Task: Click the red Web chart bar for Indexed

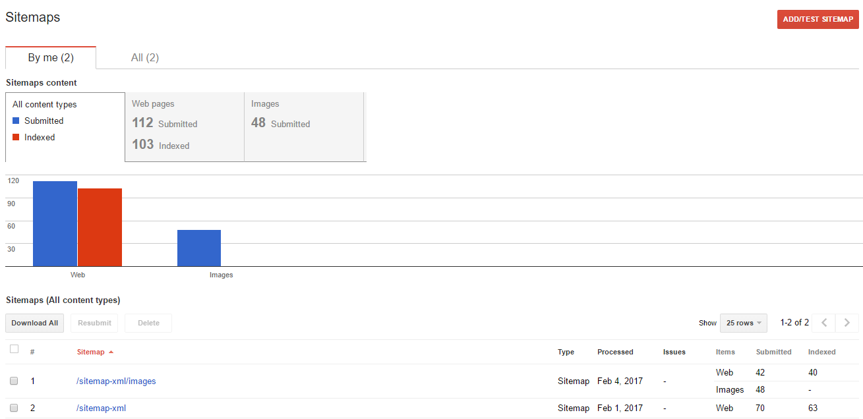Action: 99,227
